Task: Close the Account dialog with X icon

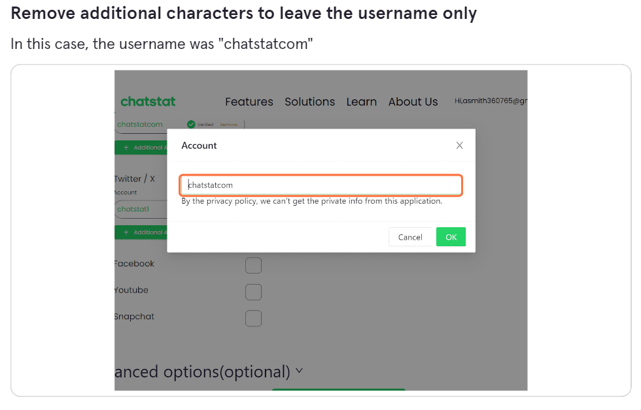Action: point(459,145)
